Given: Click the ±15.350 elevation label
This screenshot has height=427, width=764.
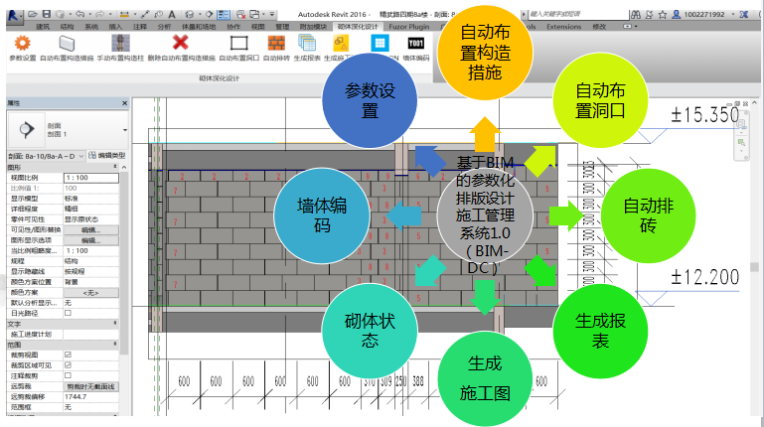Looking at the screenshot, I should 705,115.
